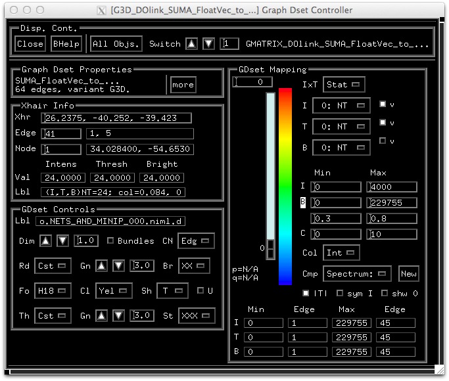Click the Switch down arrow
Screen dimensions: 449x381
[x=209, y=44]
